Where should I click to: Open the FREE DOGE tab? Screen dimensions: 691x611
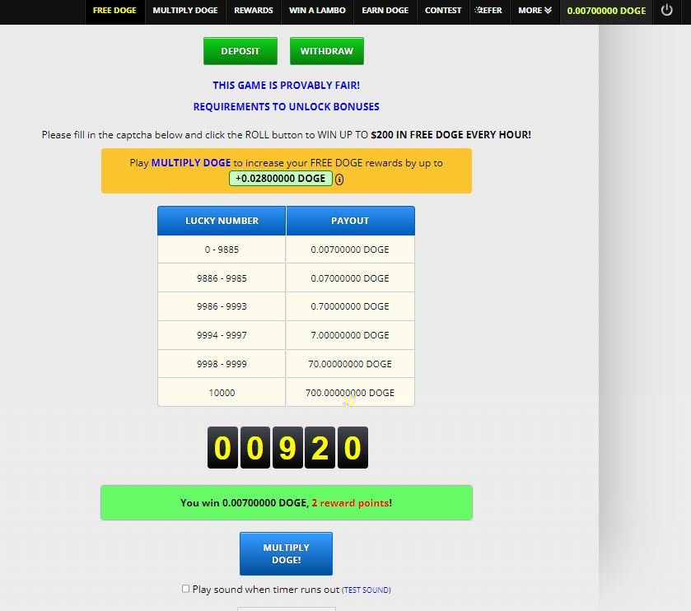(x=114, y=11)
